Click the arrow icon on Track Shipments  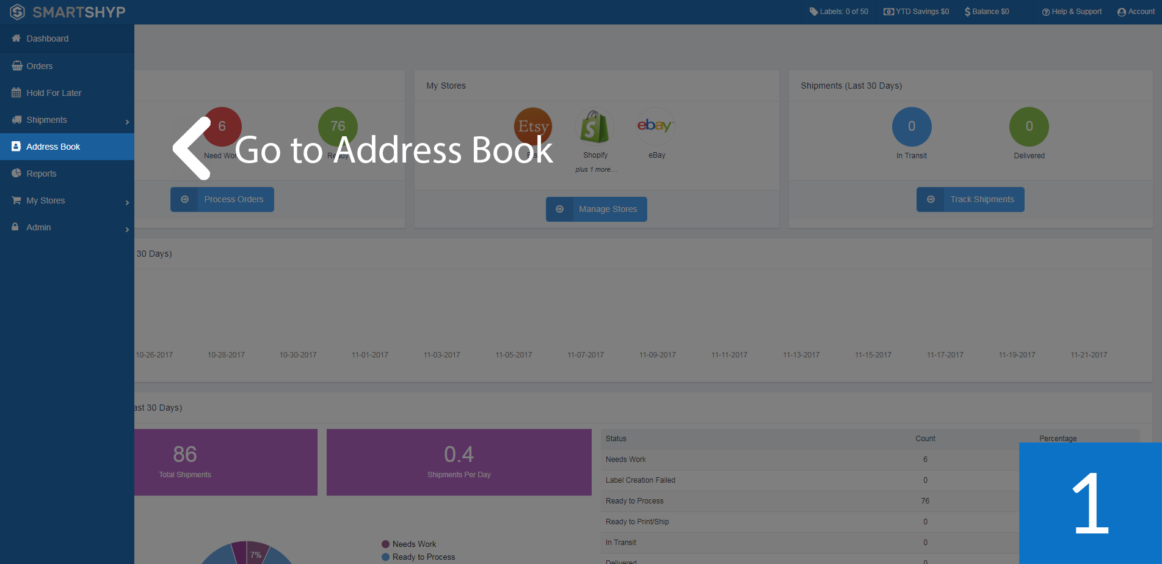931,199
